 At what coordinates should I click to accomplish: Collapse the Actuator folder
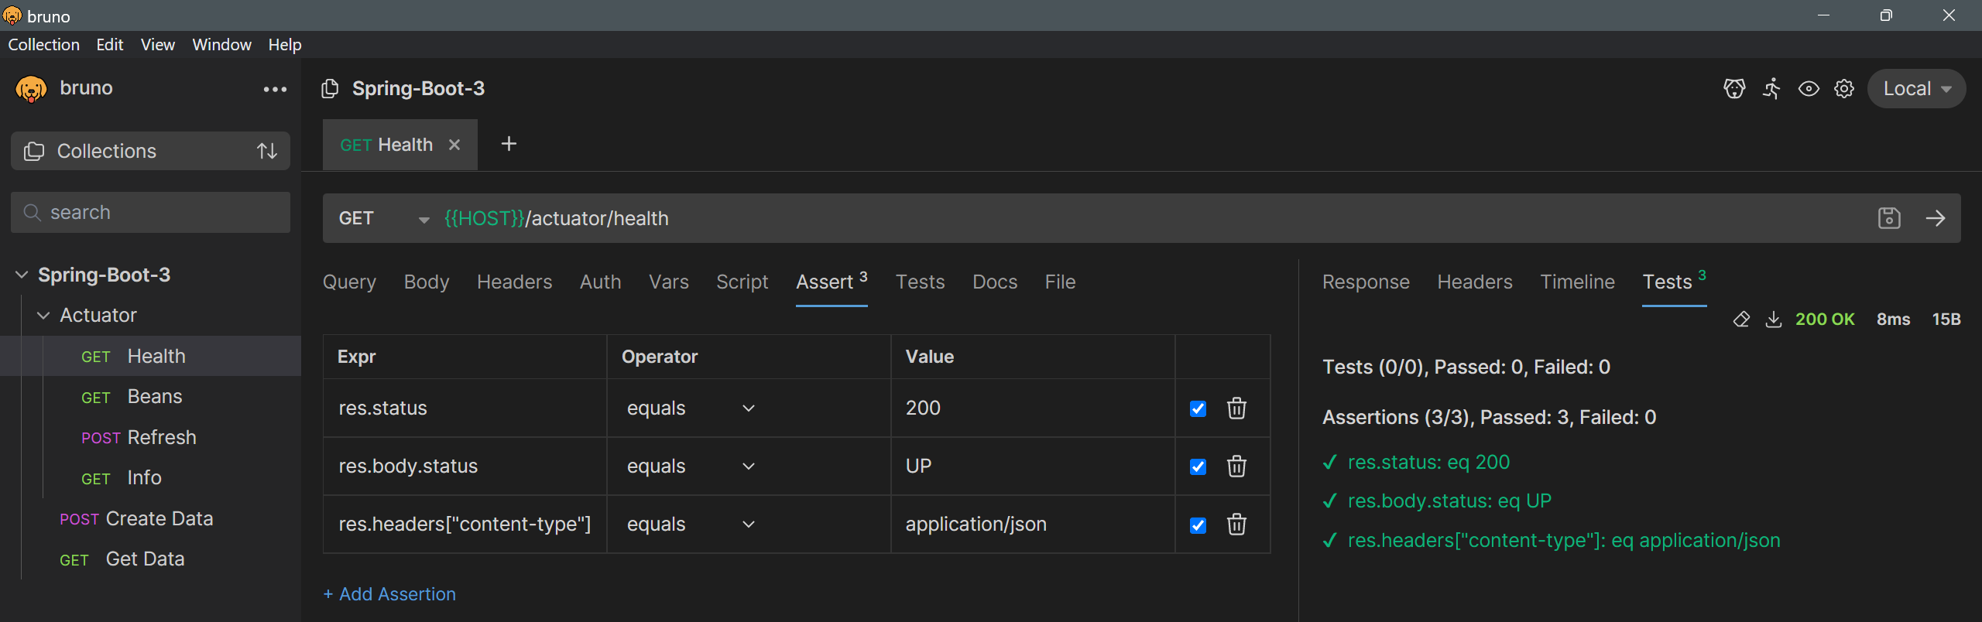coord(43,315)
